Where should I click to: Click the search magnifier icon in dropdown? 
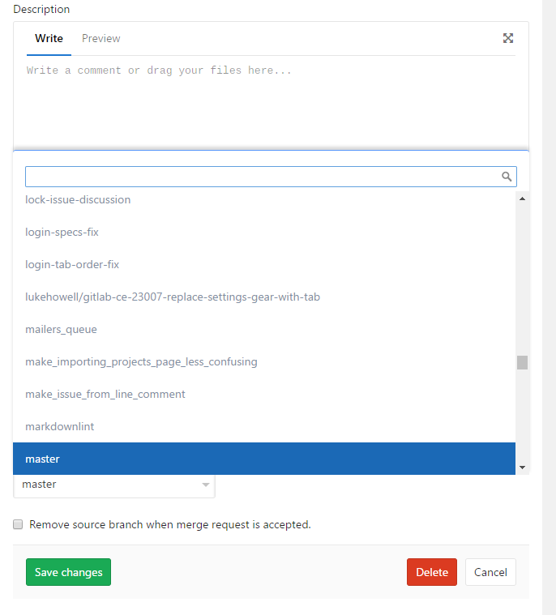507,177
